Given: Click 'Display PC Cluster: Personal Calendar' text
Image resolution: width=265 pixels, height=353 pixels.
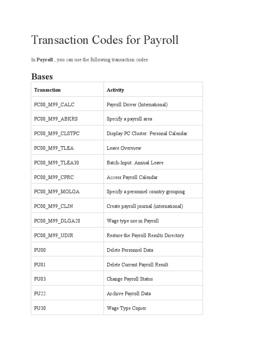Looking at the screenshot, I should [x=147, y=133].
